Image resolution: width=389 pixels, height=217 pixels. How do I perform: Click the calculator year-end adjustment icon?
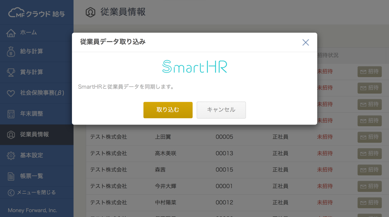click(11, 114)
